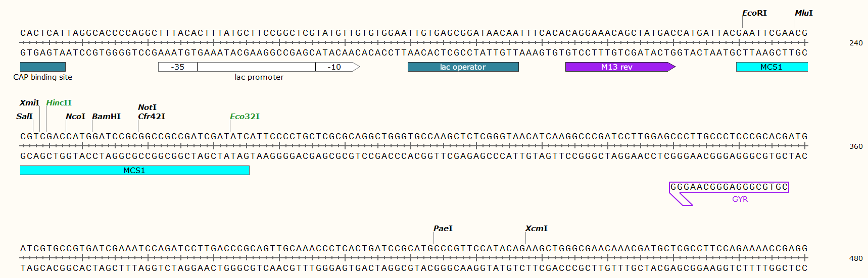Click the EcoRI restriction site label
The width and height of the screenshot is (868, 278).
pos(754,13)
